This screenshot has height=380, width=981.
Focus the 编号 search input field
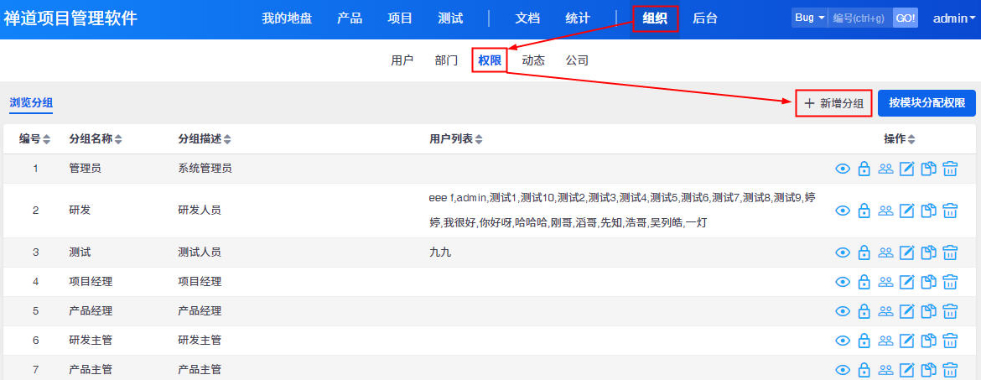point(860,18)
